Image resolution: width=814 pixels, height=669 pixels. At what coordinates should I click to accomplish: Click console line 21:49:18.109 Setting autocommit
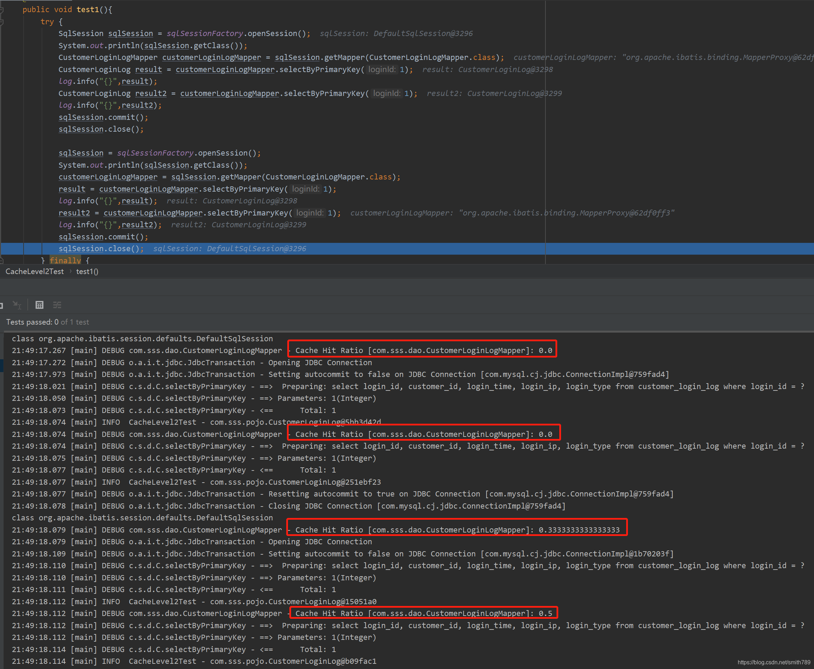point(343,553)
